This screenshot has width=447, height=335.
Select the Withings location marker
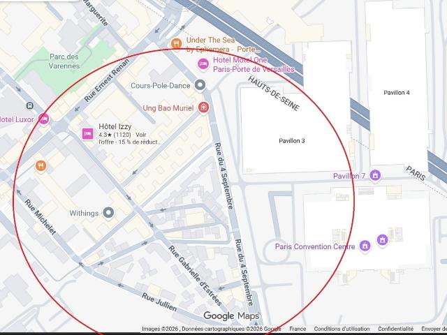coord(108,212)
